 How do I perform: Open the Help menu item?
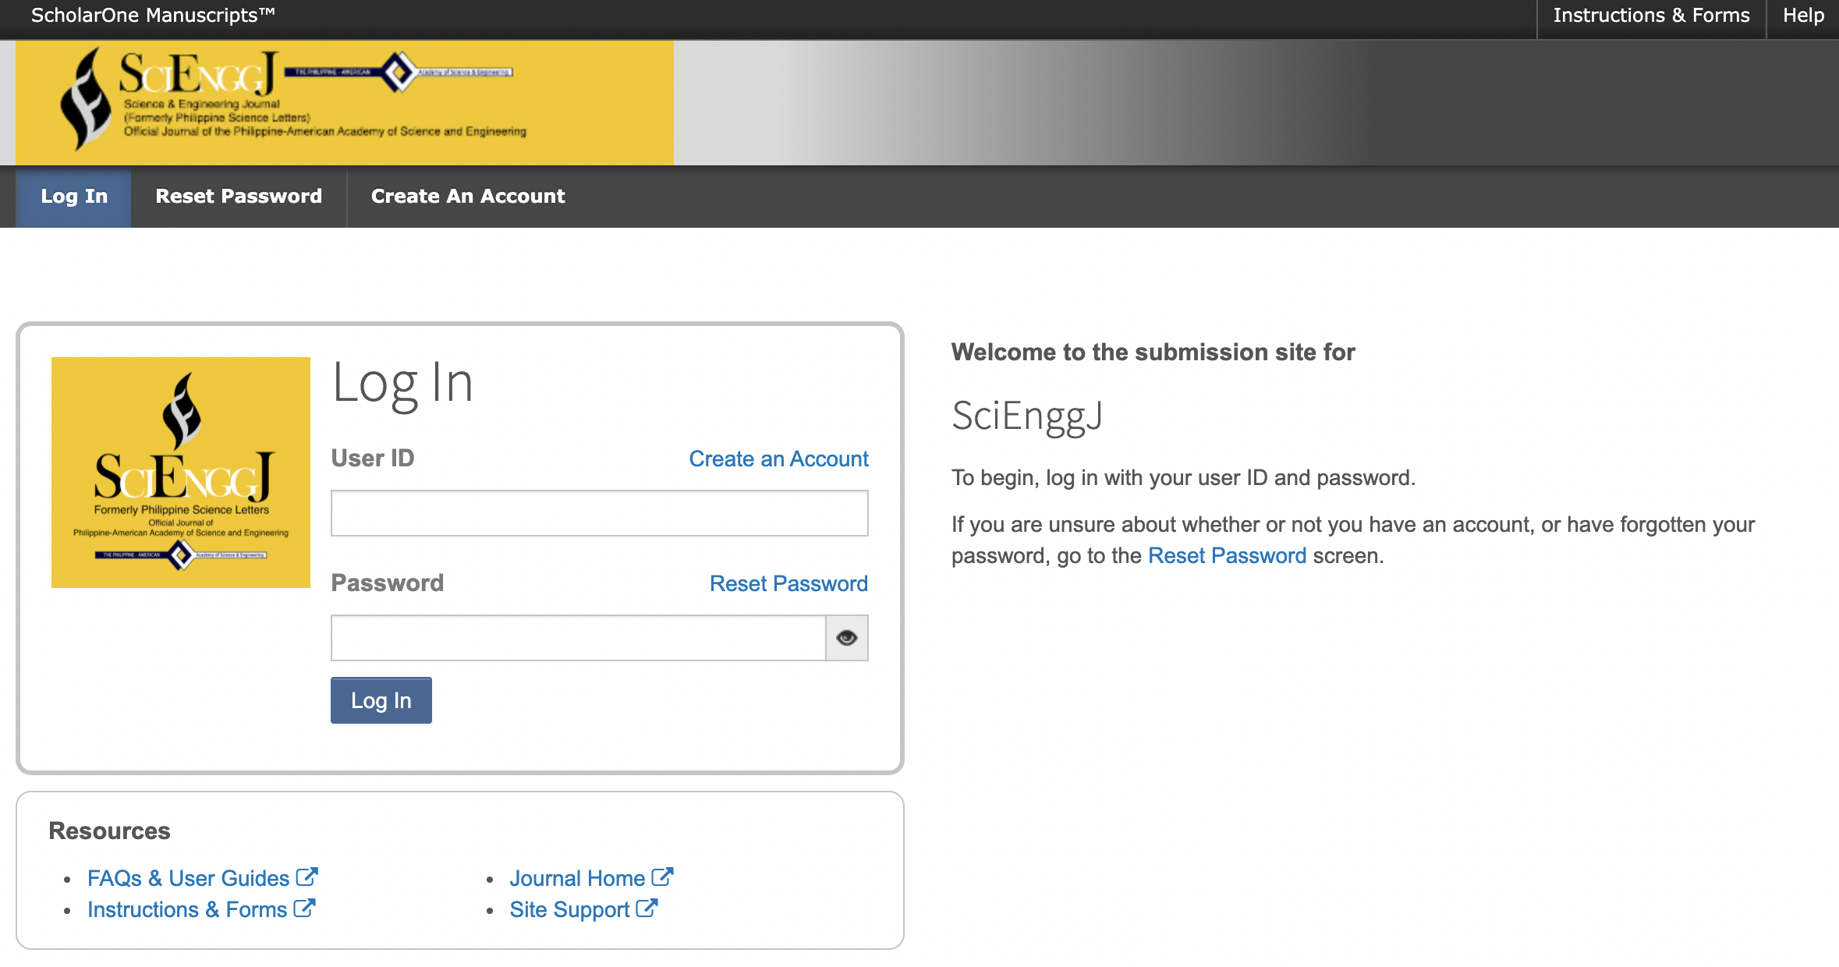1803,16
